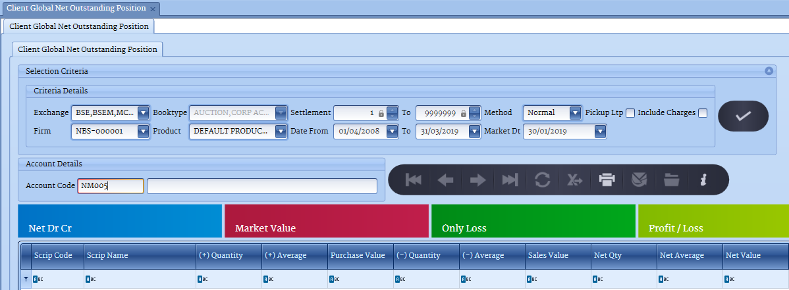Open the Market Dt date picker
The height and width of the screenshot is (290, 789).
point(599,132)
